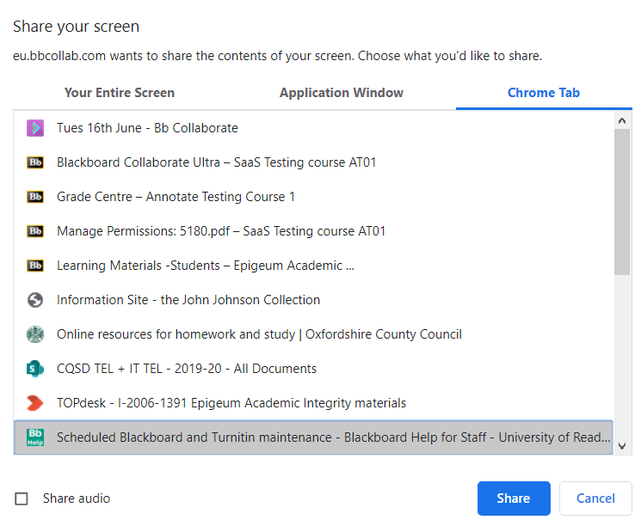Click the Manage Permissions Bb favicon

35,231
